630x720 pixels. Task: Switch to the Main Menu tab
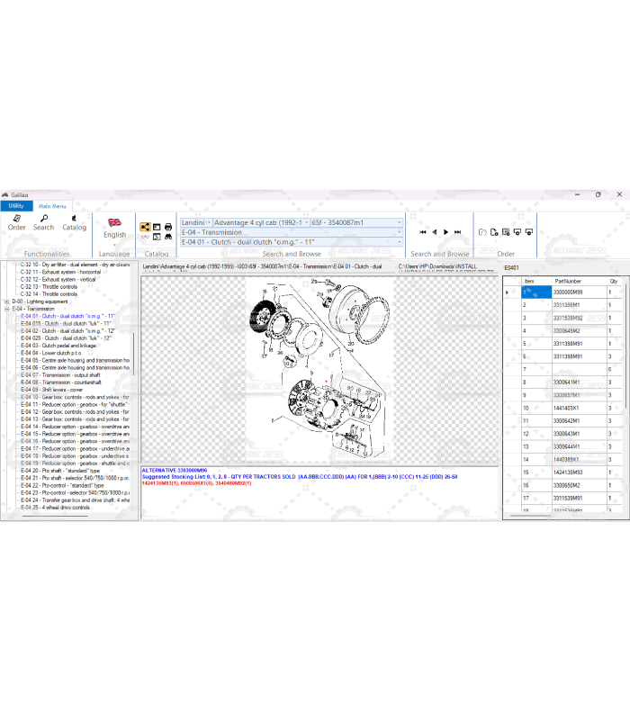coord(51,206)
